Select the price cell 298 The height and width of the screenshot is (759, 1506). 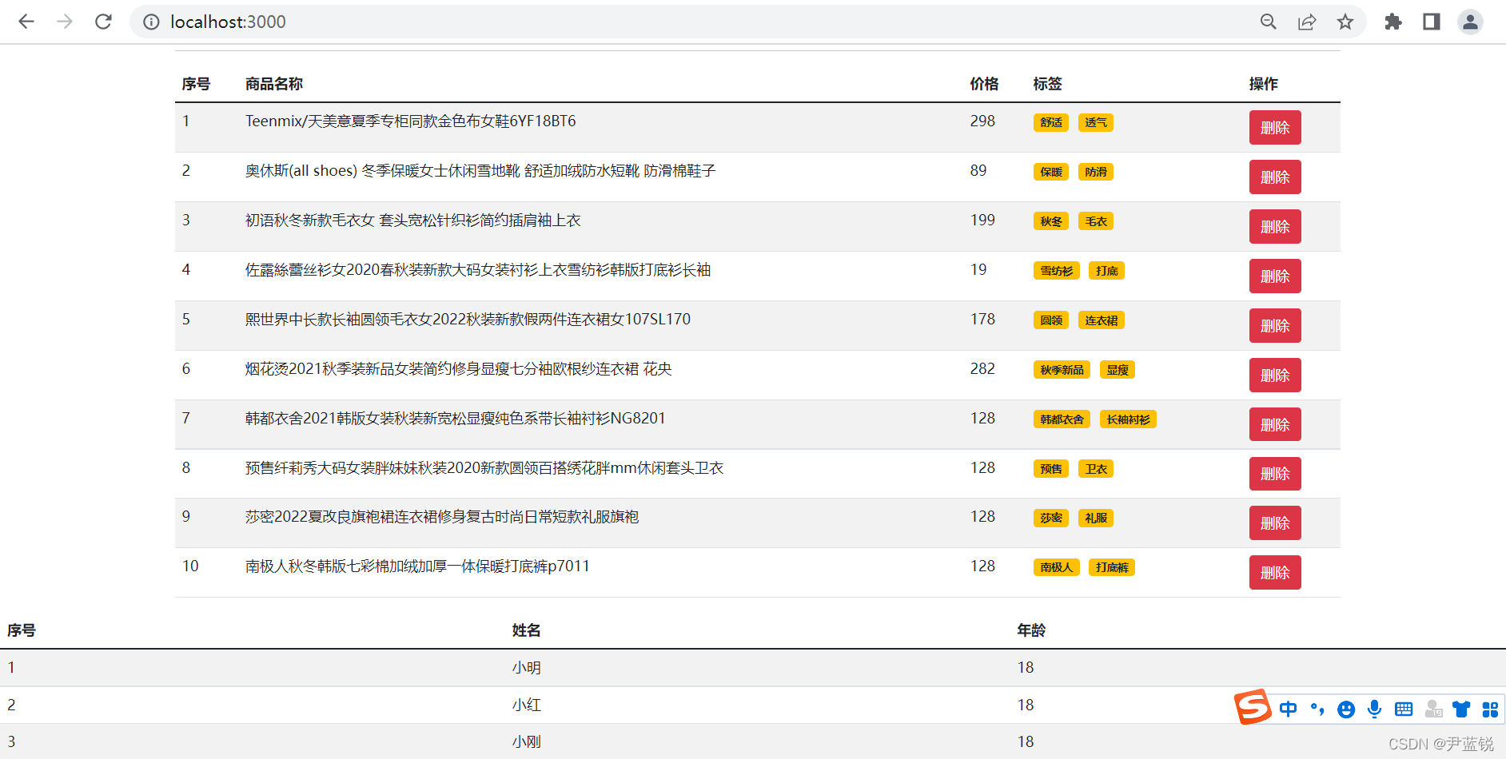[982, 121]
